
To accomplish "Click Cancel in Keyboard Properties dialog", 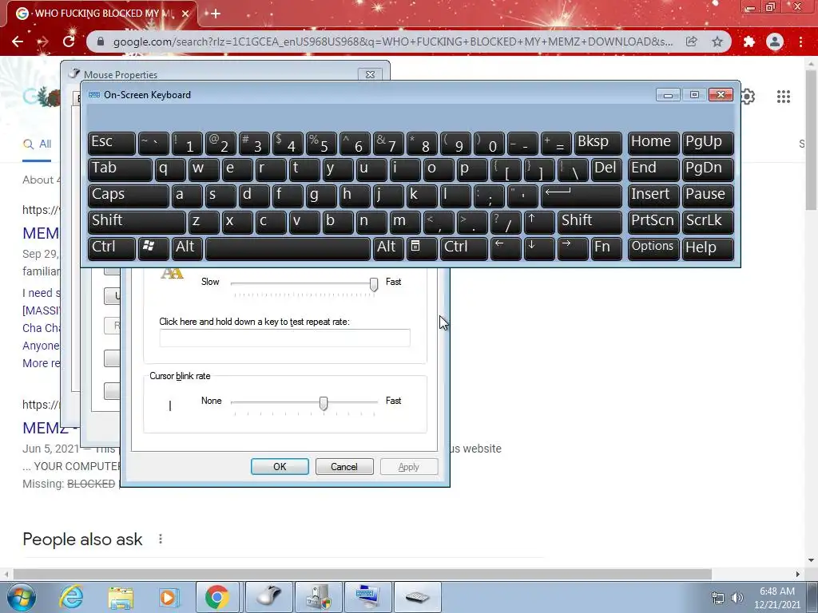I will click(344, 466).
